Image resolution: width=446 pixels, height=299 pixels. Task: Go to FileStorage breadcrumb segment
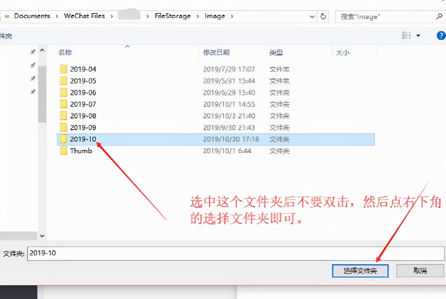173,16
